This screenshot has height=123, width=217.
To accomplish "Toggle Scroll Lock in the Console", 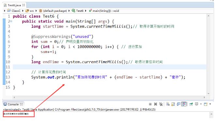I will pyautogui.click(x=173, y=104).
